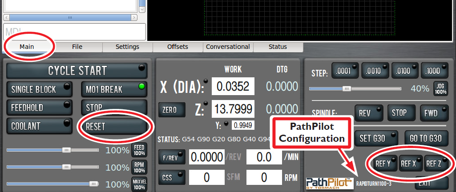Image resolution: width=456 pixels, height=192 pixels.
Task: Click the X DIA work offset field
Action: 233,87
